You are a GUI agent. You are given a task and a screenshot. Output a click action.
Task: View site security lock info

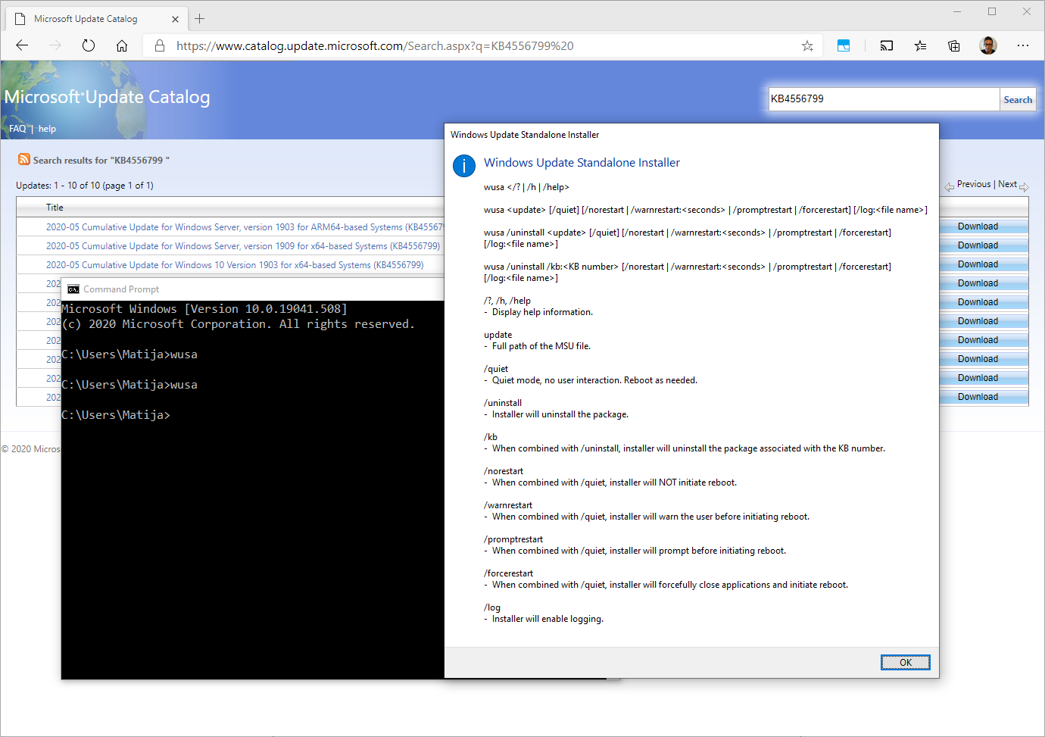point(160,45)
